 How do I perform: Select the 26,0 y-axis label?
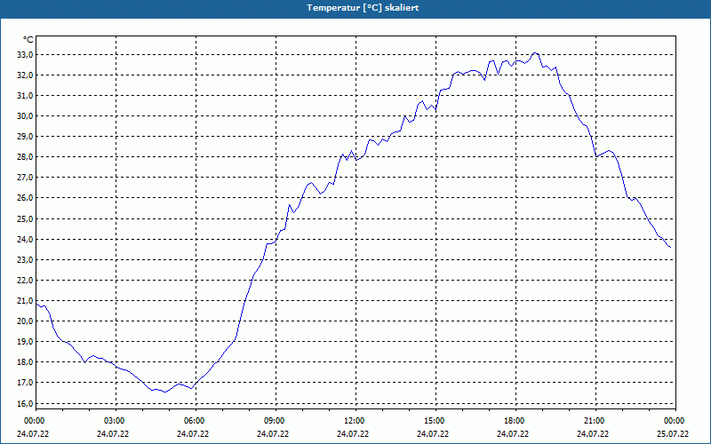[25, 198]
